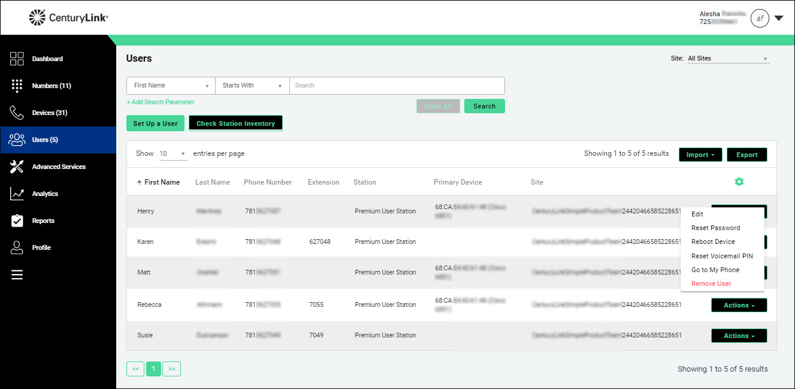The height and width of the screenshot is (389, 795).
Task: Open the Reports clipboard icon
Action: click(17, 221)
